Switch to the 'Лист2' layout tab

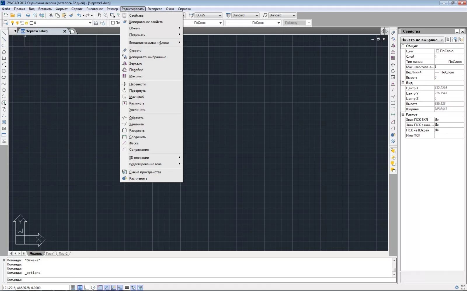click(63, 253)
